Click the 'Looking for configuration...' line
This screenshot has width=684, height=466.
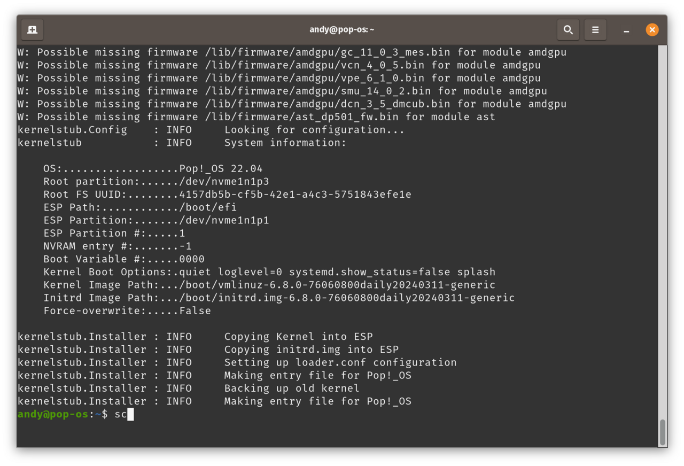[211, 130]
